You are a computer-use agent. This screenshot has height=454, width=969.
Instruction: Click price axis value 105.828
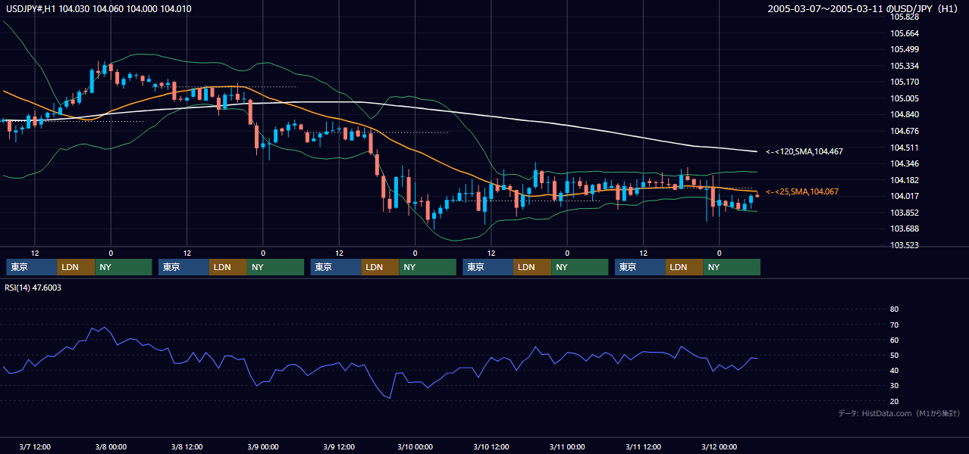(x=905, y=17)
